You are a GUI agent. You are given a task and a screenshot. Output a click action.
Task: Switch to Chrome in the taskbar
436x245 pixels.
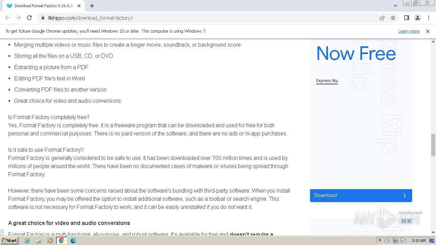[x=62, y=241]
